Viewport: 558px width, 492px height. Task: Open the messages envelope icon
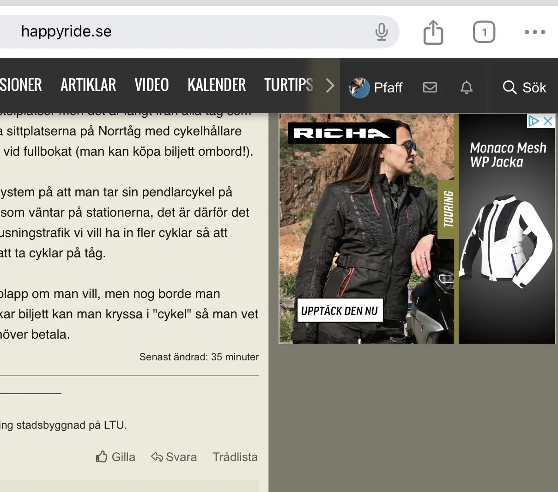[x=430, y=87]
